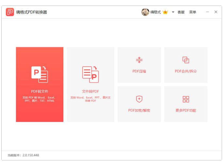Click the PDF转文件 label
The width and height of the screenshot is (224, 165).
tap(40, 91)
